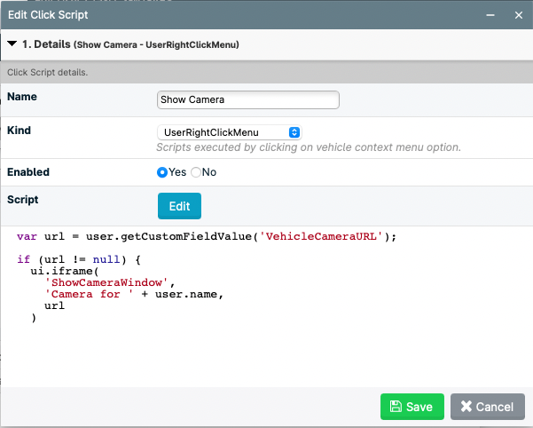
Task: Close the Edit Click Script dialog
Action: pyautogui.click(x=519, y=15)
